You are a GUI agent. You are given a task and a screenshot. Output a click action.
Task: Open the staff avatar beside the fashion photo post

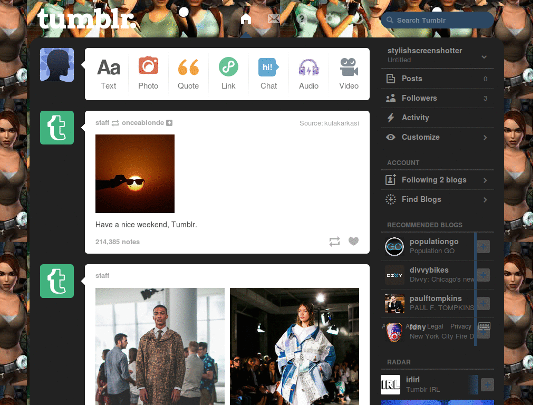point(57,281)
